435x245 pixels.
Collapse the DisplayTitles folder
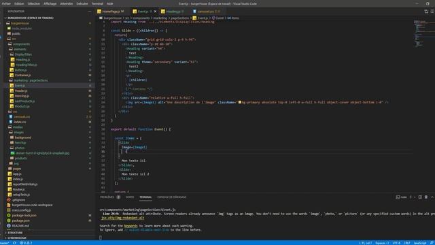pyautogui.click(x=23, y=54)
